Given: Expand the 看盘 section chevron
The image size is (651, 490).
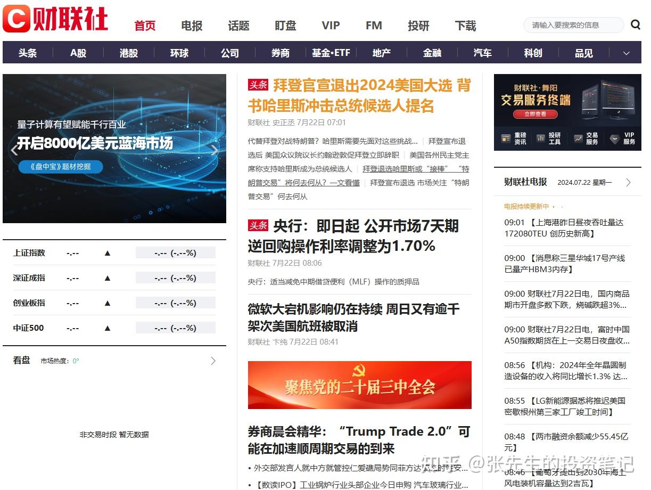Looking at the screenshot, I should point(213,361).
